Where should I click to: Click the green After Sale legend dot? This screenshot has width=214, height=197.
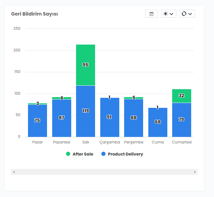click(x=68, y=154)
